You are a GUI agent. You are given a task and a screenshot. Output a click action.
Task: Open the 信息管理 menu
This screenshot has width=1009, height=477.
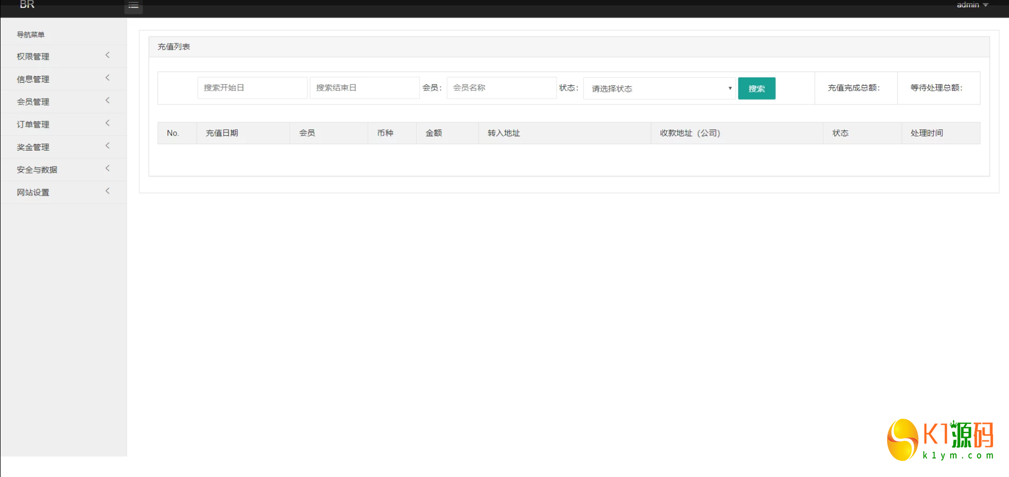click(64, 79)
